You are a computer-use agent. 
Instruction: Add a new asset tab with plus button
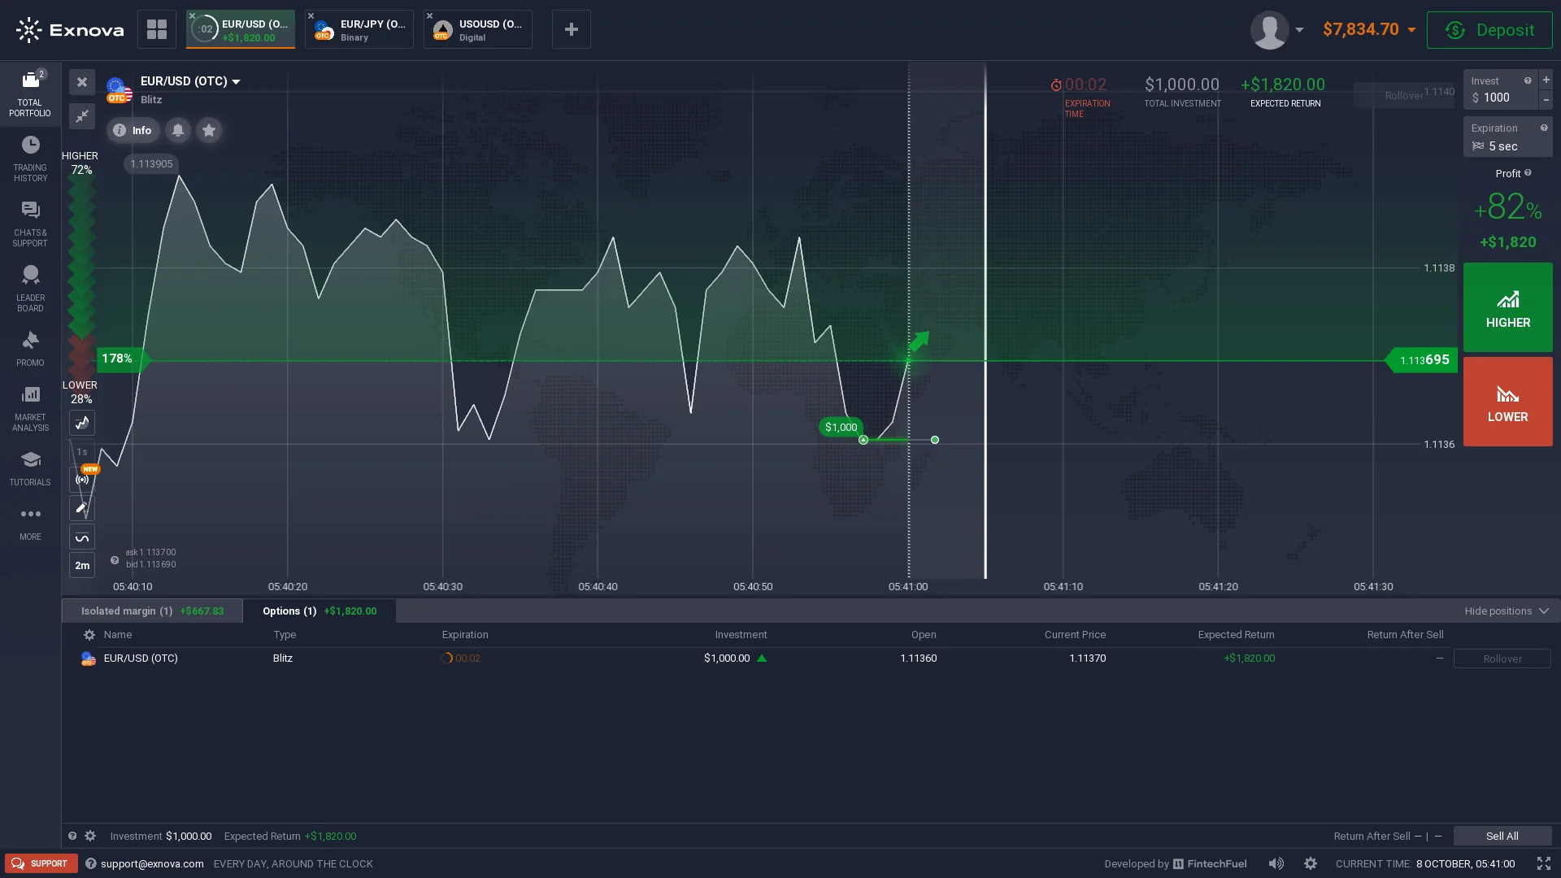(x=572, y=29)
